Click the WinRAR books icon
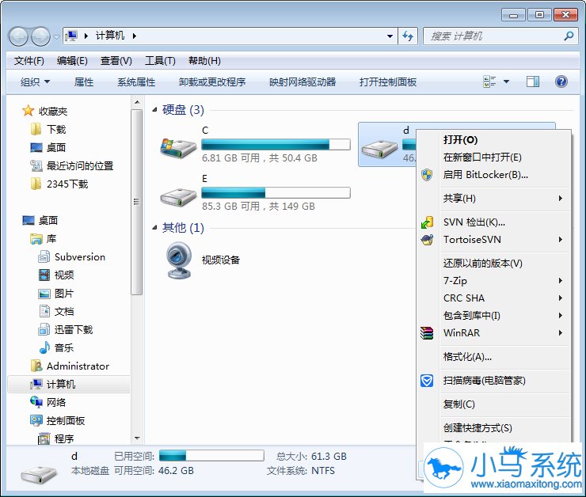The image size is (586, 497). (x=427, y=332)
